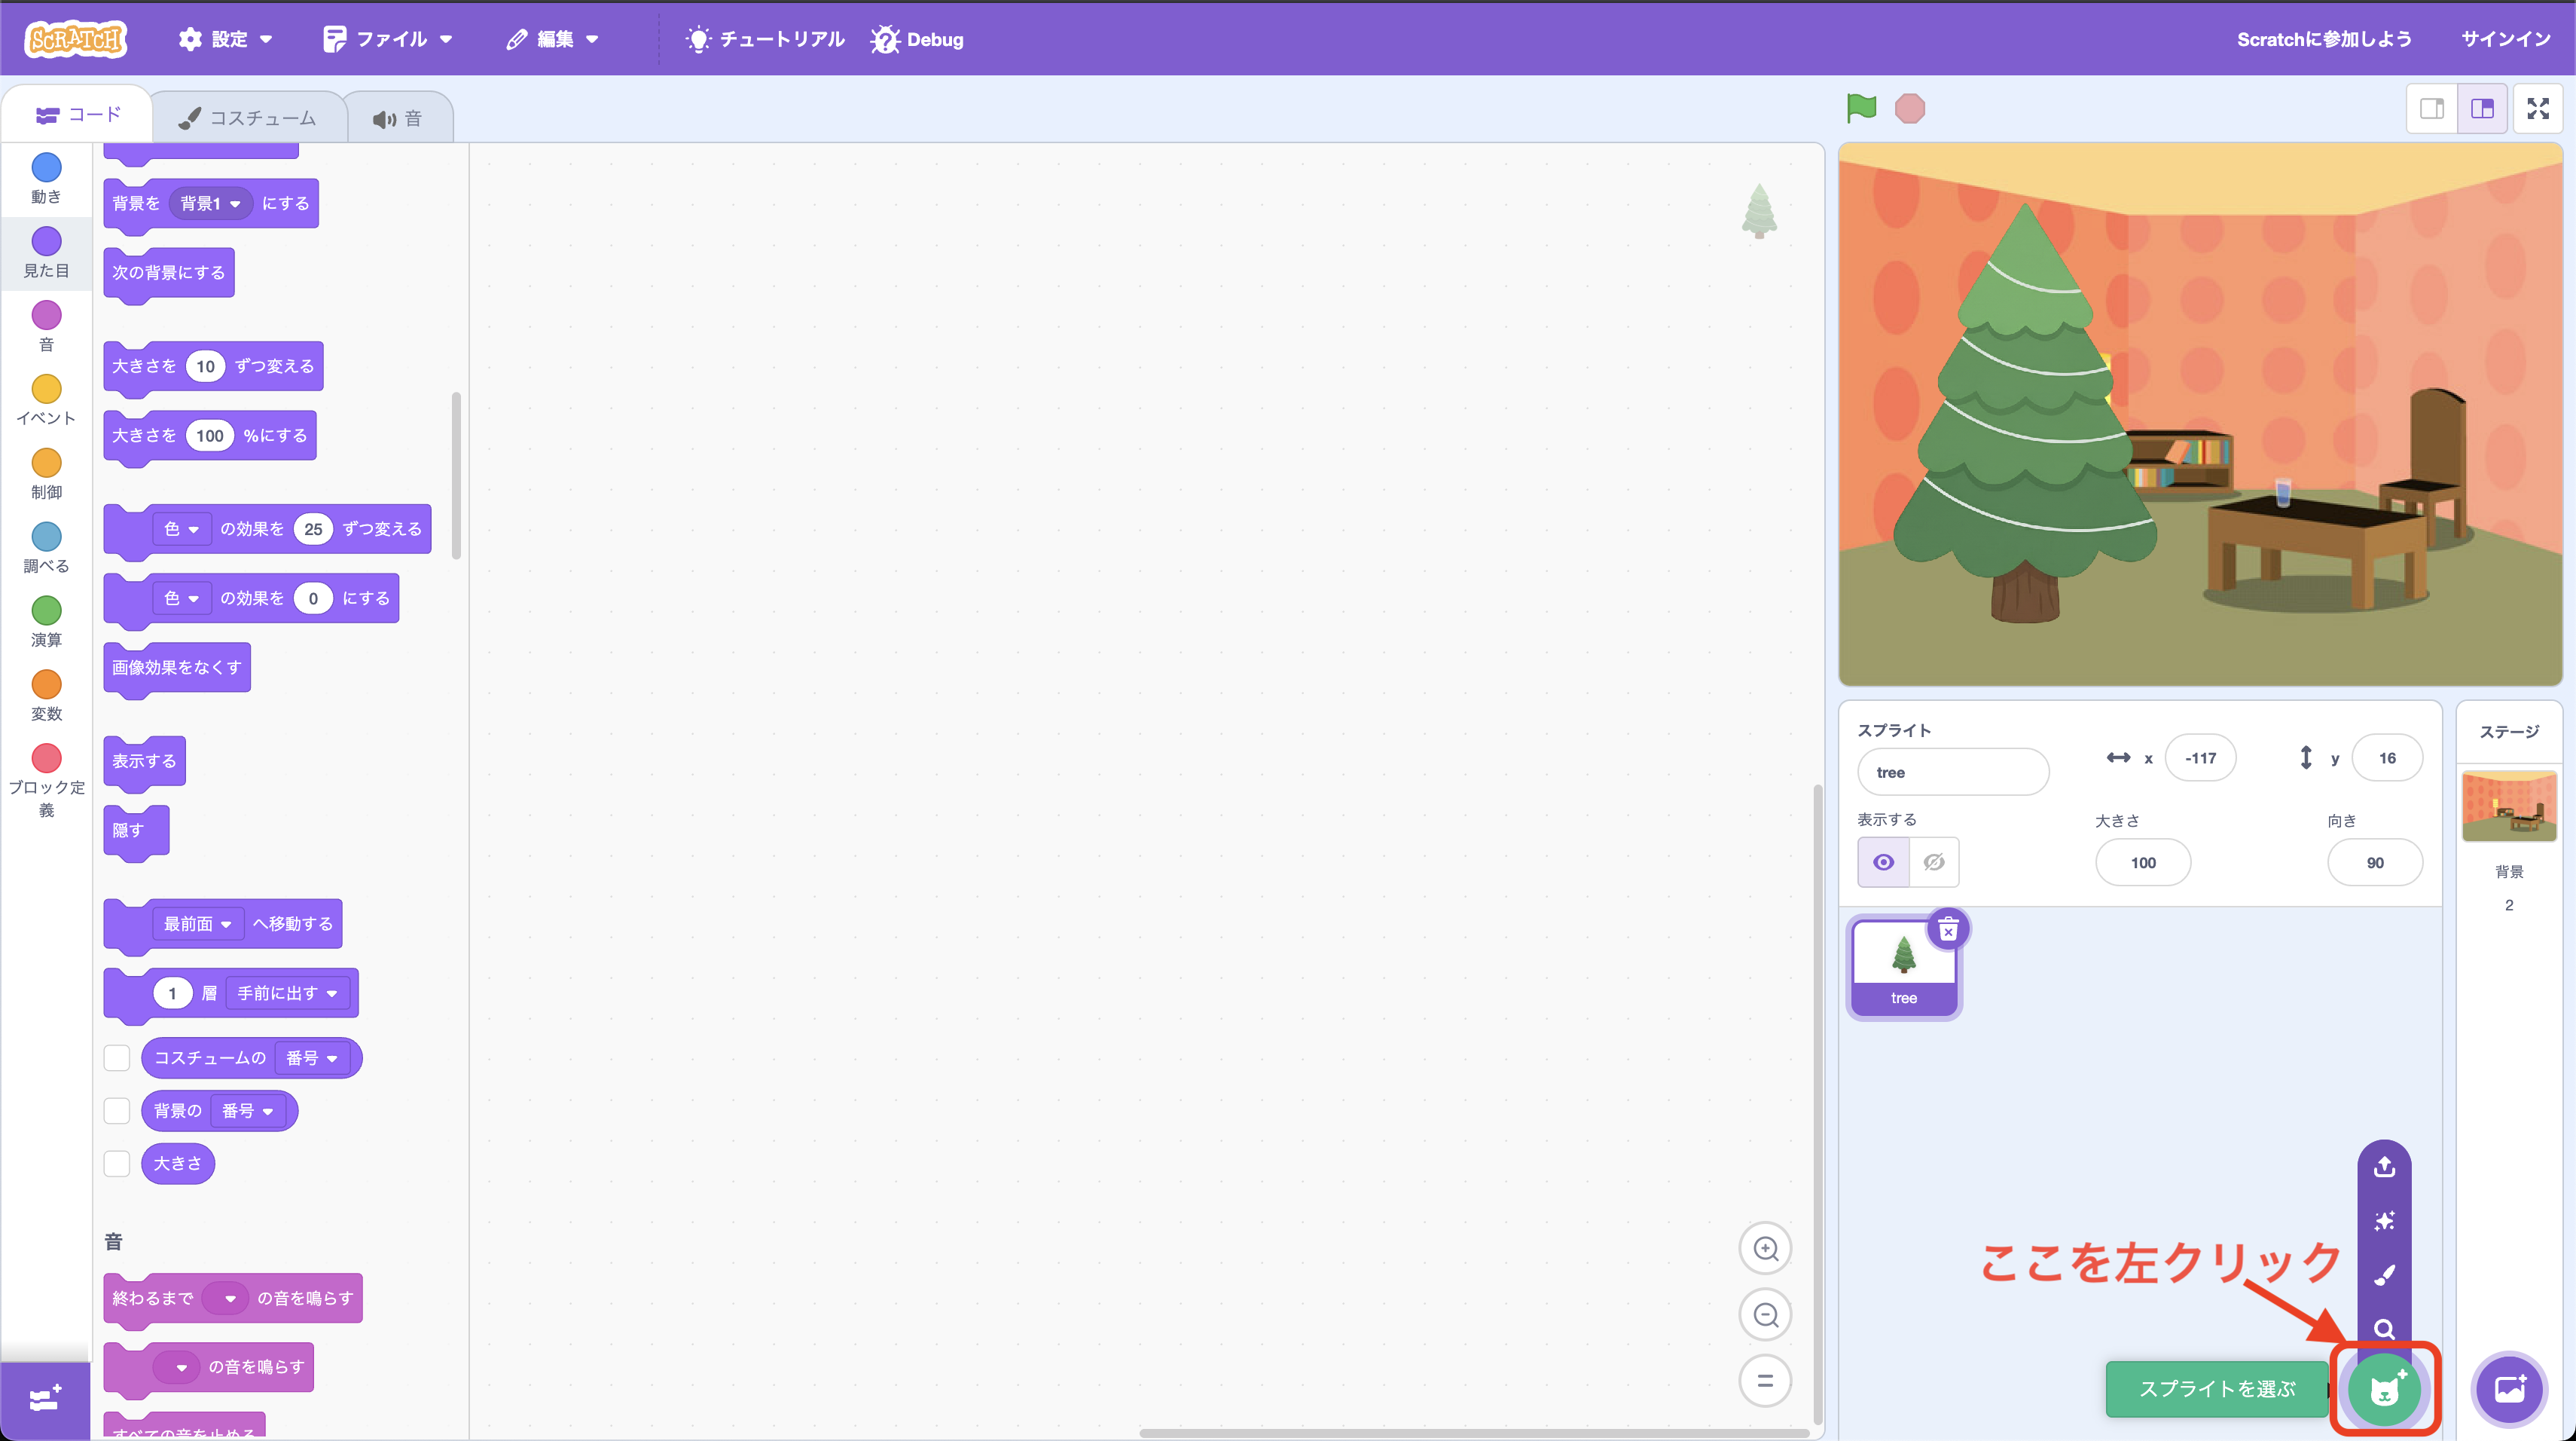Click the red stop sign

coord(1910,108)
